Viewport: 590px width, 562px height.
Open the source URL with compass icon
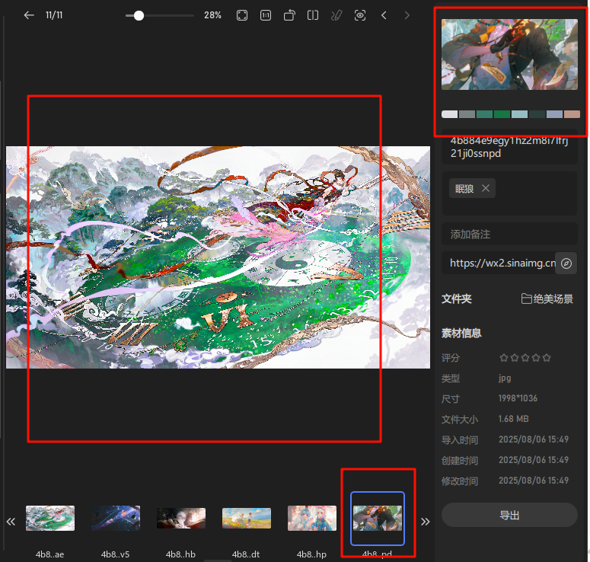coord(566,263)
